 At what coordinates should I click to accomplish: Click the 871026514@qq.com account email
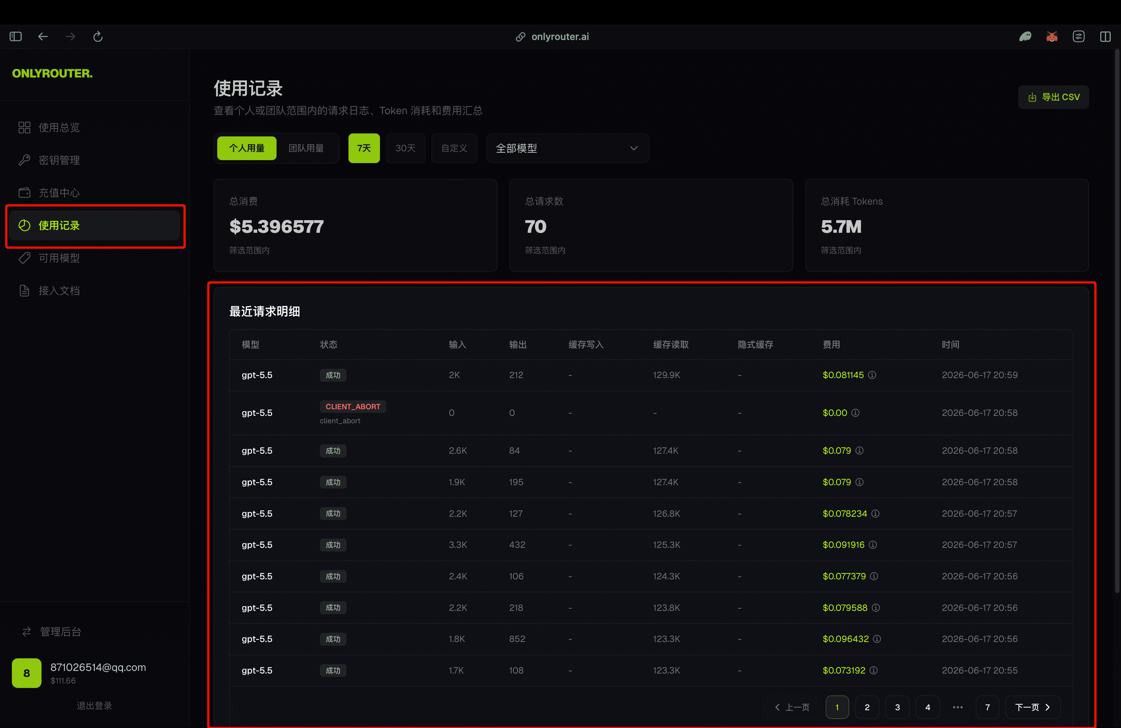(98, 667)
